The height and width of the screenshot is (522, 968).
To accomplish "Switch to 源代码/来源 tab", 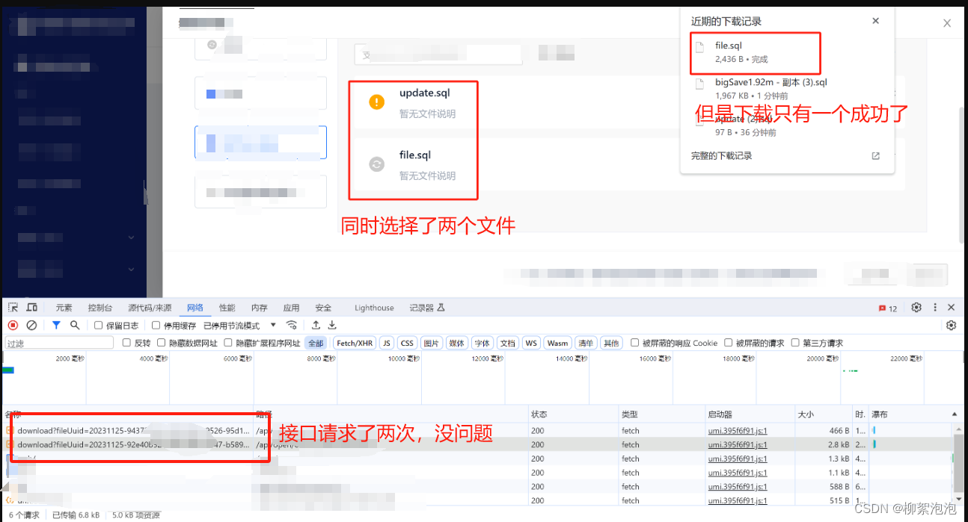I will point(150,308).
